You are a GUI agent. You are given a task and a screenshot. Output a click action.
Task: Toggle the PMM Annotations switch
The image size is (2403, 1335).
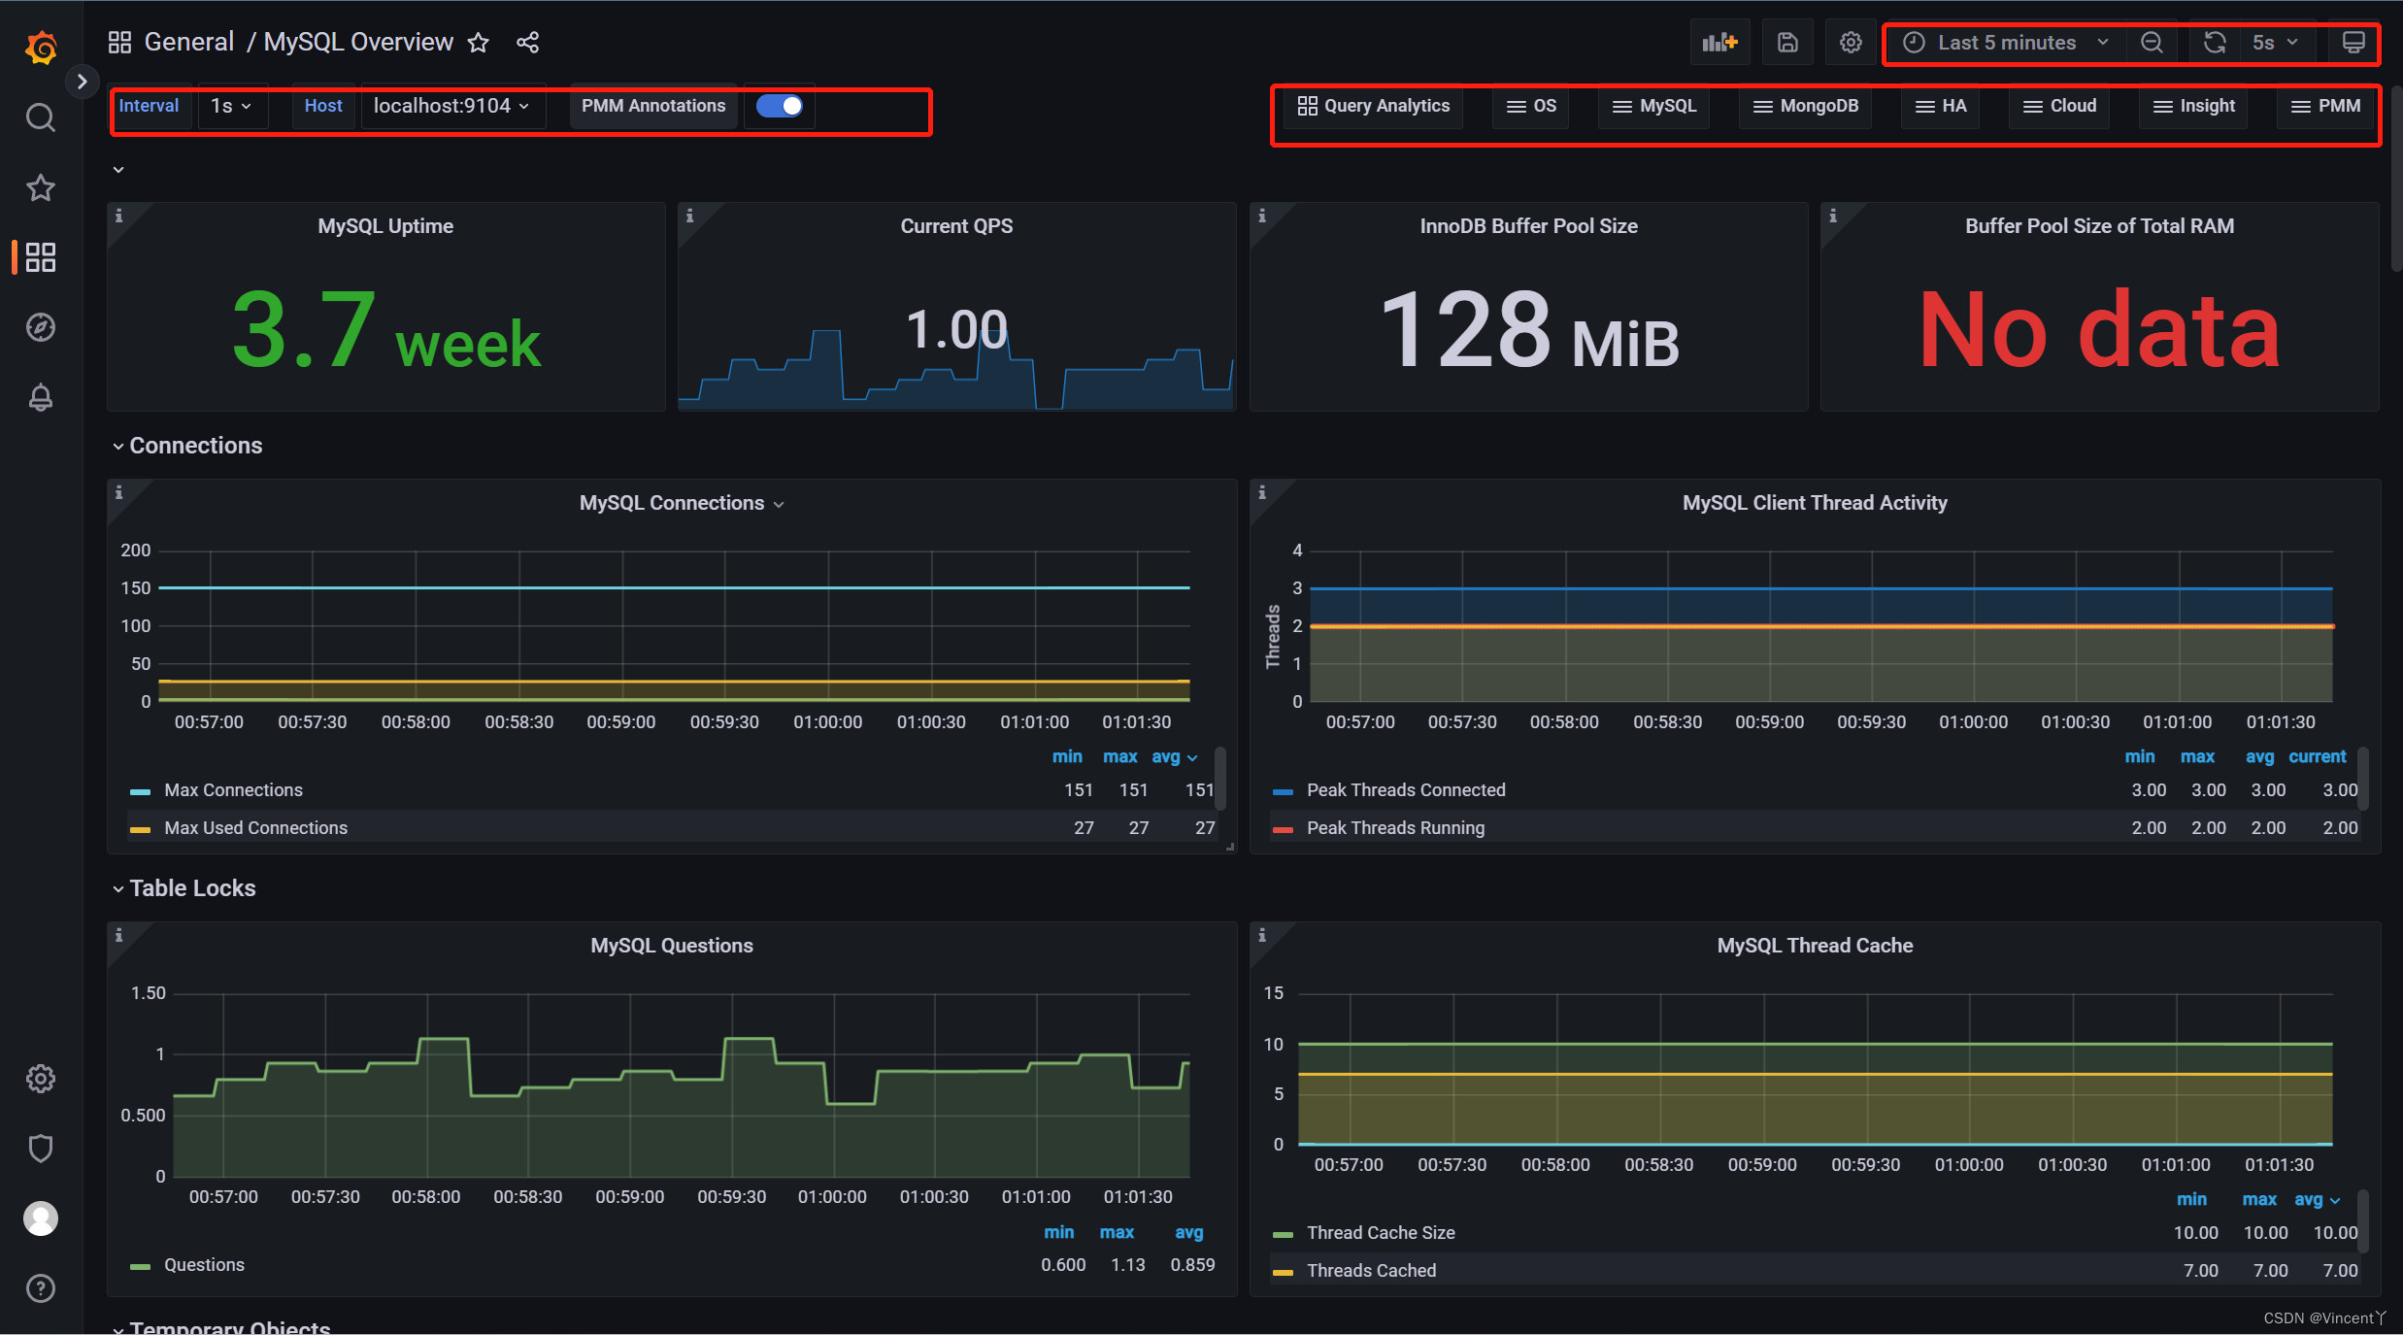[x=780, y=106]
